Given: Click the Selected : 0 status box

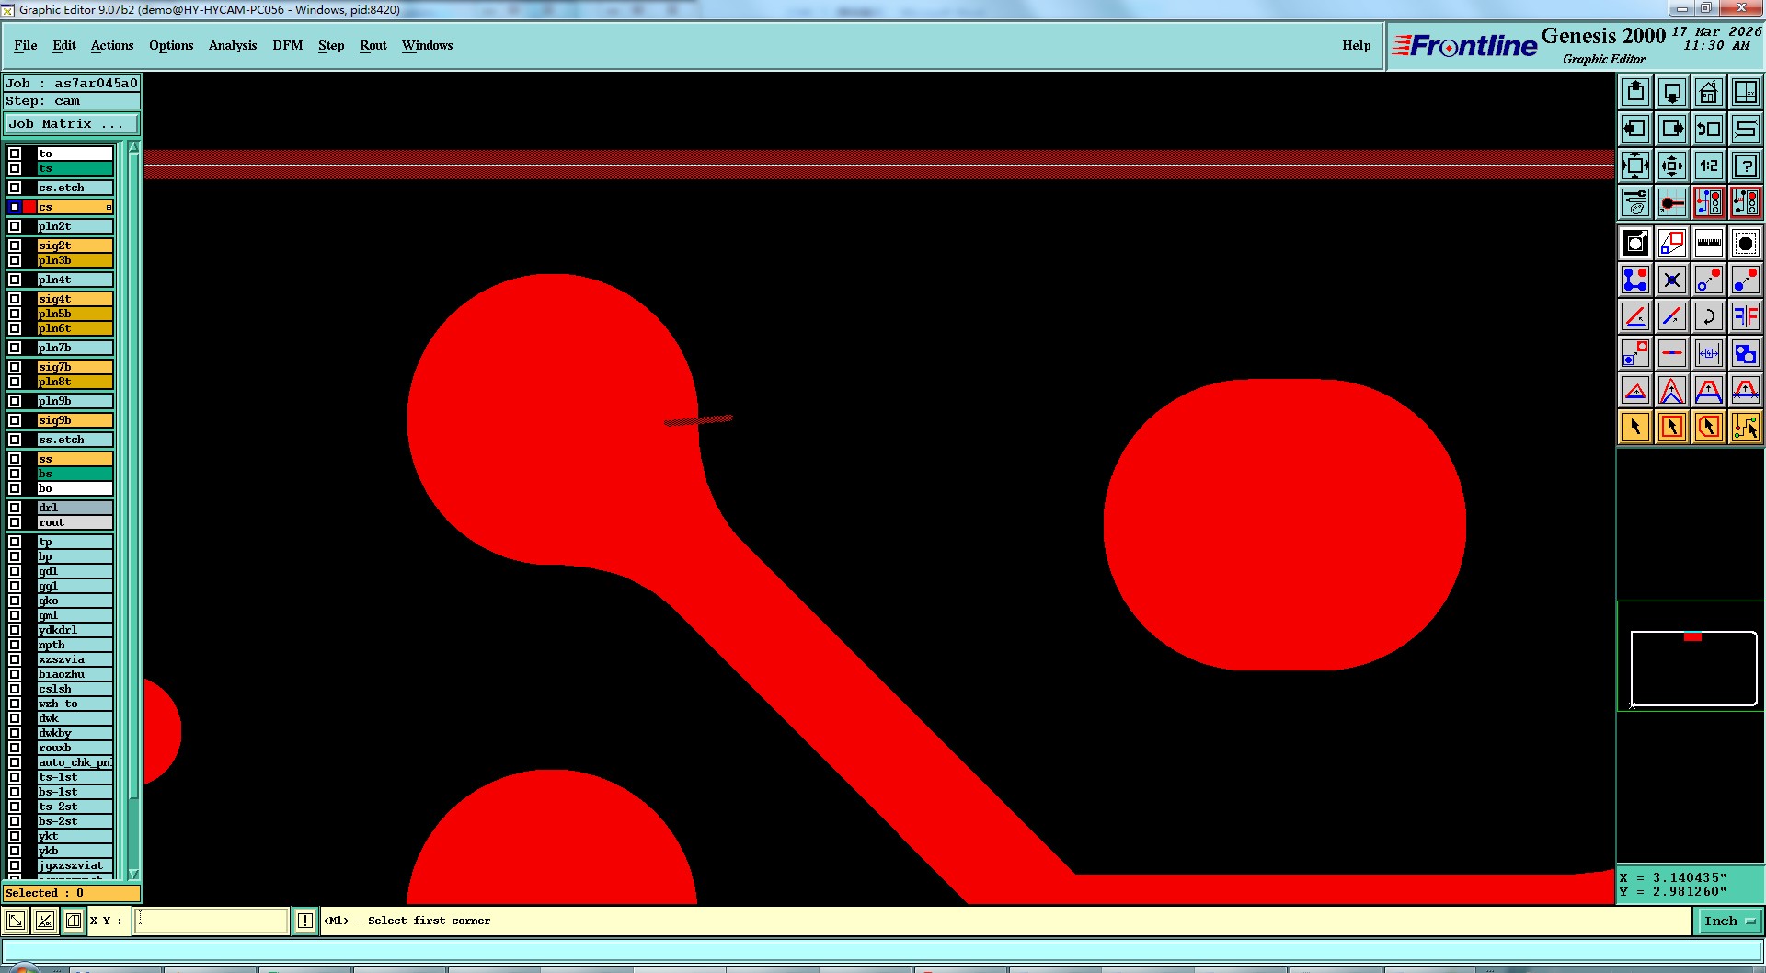Looking at the screenshot, I should 72,893.
